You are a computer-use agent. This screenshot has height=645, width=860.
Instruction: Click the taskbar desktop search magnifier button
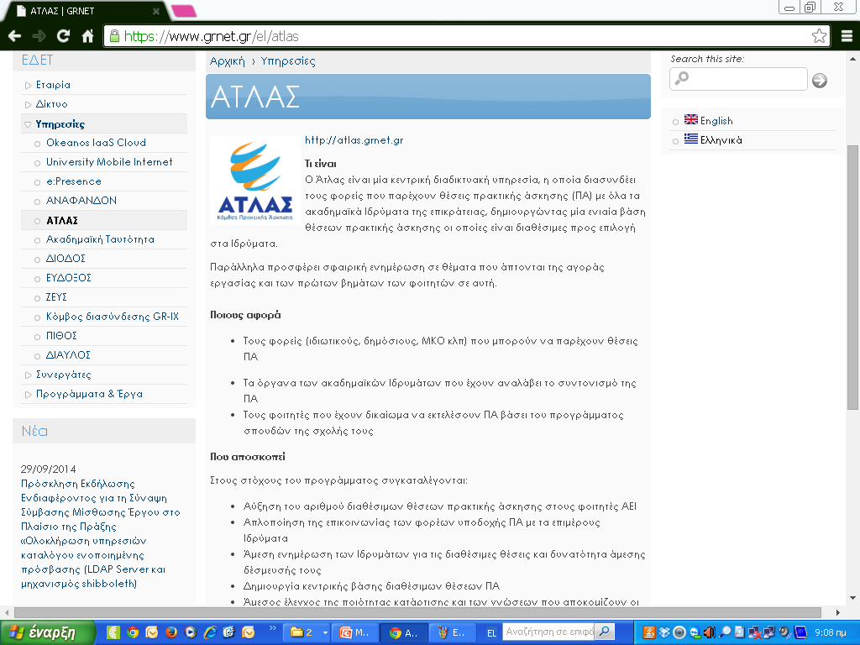tap(605, 632)
